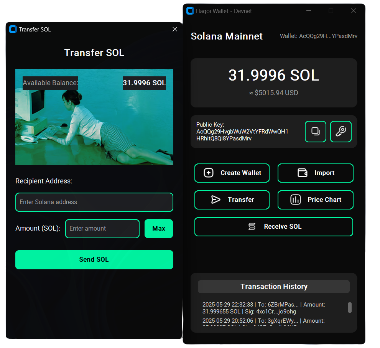Open the Import wallet option

point(315,173)
